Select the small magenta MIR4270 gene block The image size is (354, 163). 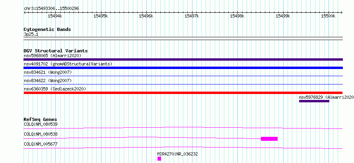pyautogui.click(x=159, y=159)
